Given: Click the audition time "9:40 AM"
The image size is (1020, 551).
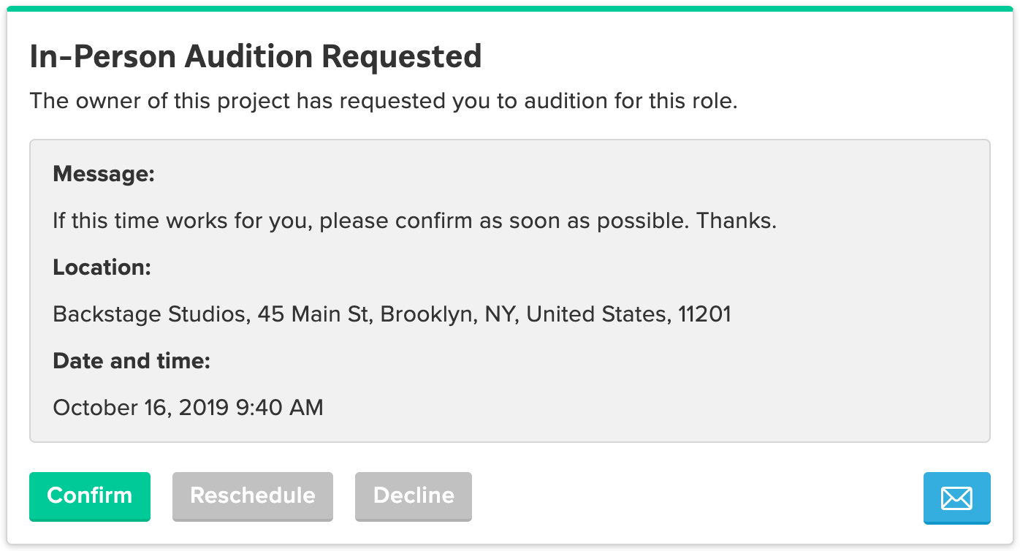Looking at the screenshot, I should tap(279, 408).
